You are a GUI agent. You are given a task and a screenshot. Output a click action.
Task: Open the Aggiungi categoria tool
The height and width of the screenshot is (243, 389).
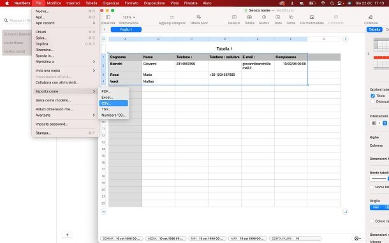point(172,17)
